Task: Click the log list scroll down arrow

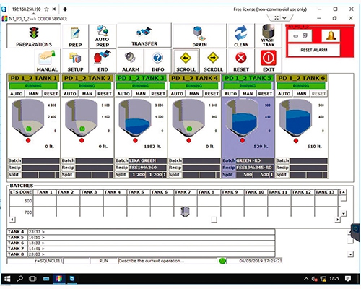Action: pos(351,254)
